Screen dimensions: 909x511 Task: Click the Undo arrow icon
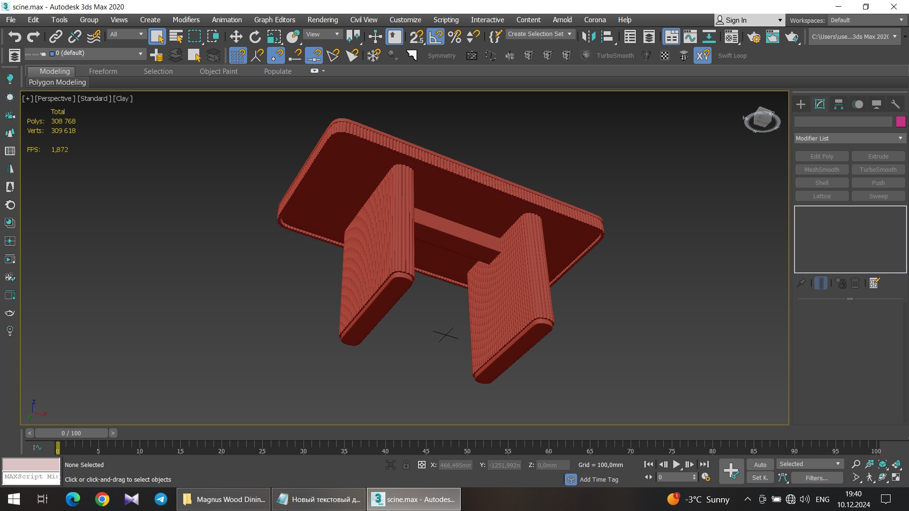(x=15, y=36)
